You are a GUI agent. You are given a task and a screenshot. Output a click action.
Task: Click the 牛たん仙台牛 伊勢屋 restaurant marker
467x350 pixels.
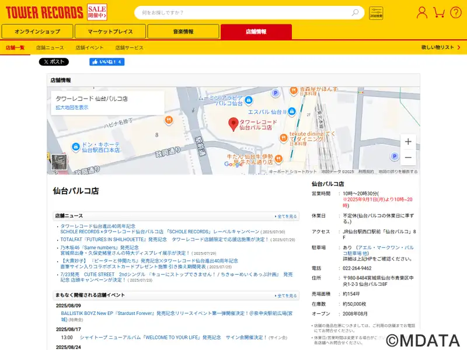[278, 159]
